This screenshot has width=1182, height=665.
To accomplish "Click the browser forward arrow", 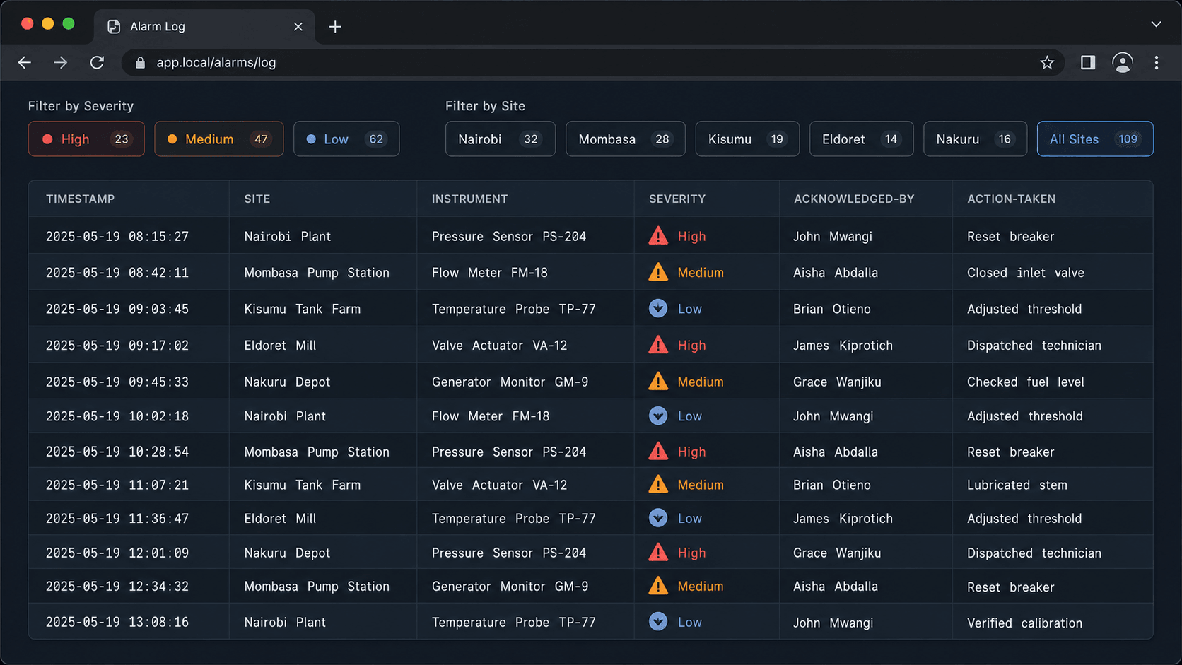I will pos(61,63).
